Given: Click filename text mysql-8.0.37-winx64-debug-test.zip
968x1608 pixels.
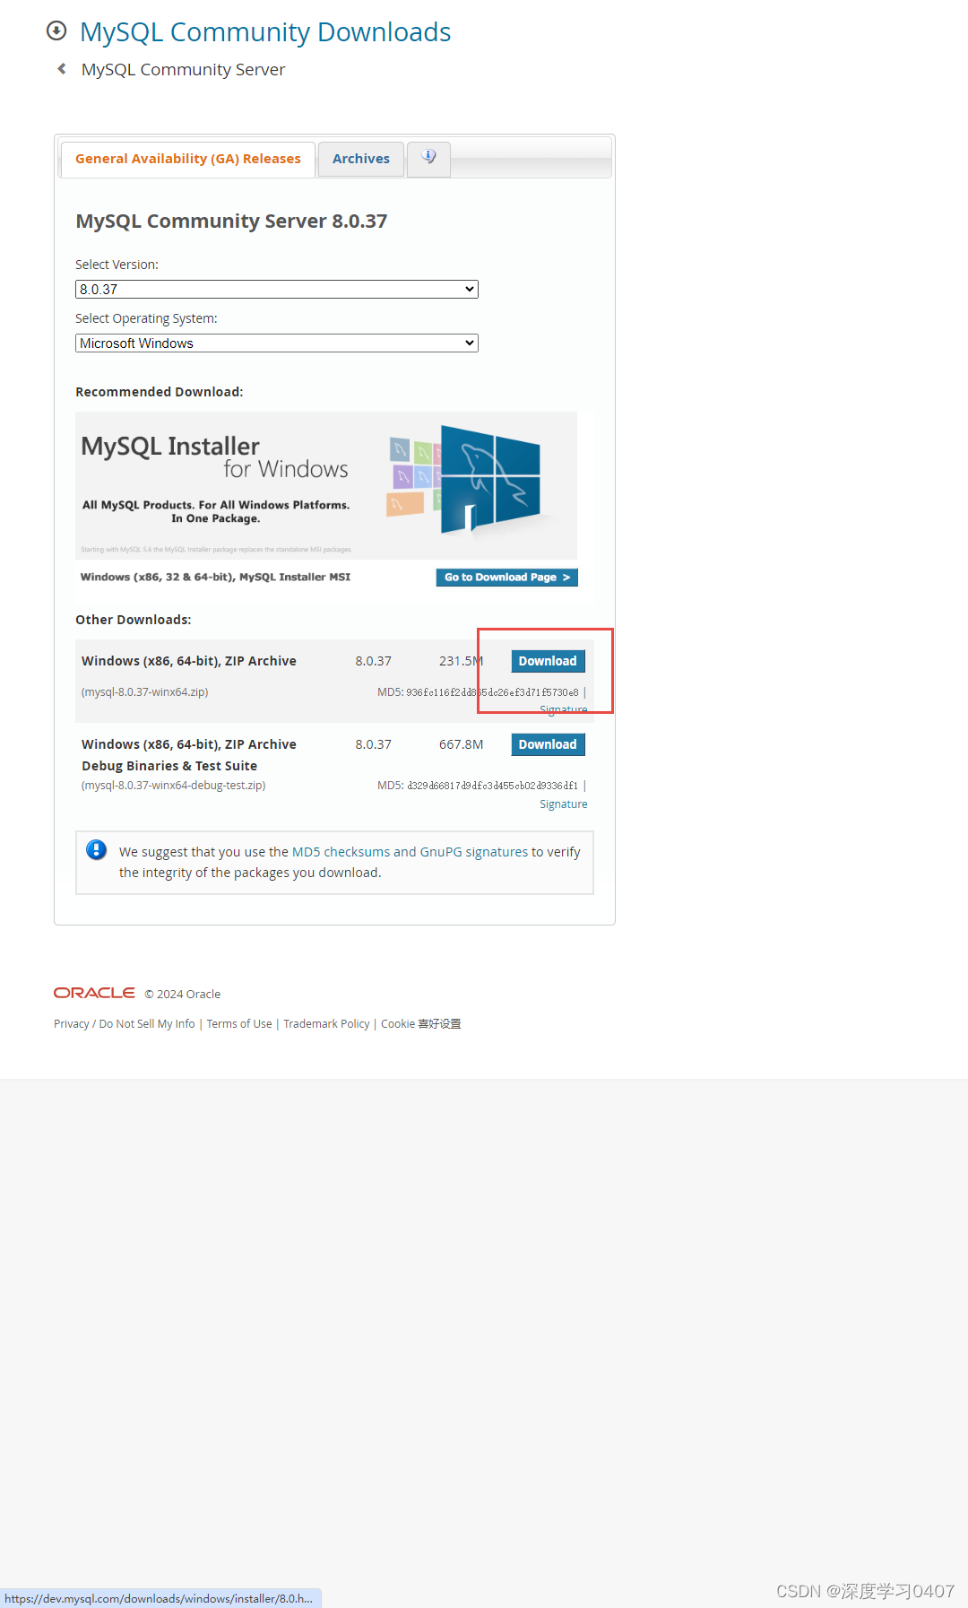Looking at the screenshot, I should (x=174, y=786).
